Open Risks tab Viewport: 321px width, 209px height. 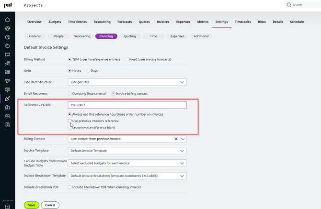pos(262,22)
